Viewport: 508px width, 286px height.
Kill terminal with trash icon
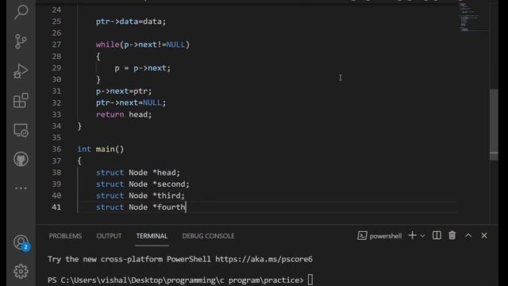point(452,235)
